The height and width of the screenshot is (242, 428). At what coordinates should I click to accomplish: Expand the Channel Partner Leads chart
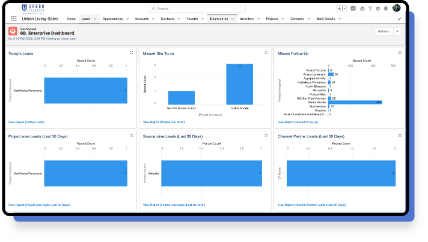(400, 136)
